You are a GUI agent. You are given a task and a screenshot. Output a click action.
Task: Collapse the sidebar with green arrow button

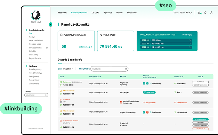tap(51, 25)
